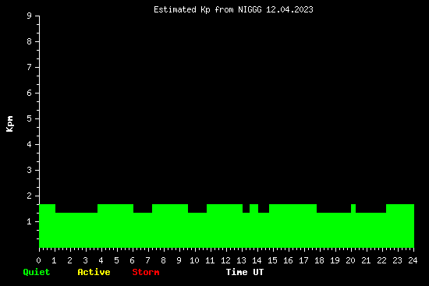
Task: Select the green Quiet legend label
Action: (37, 272)
